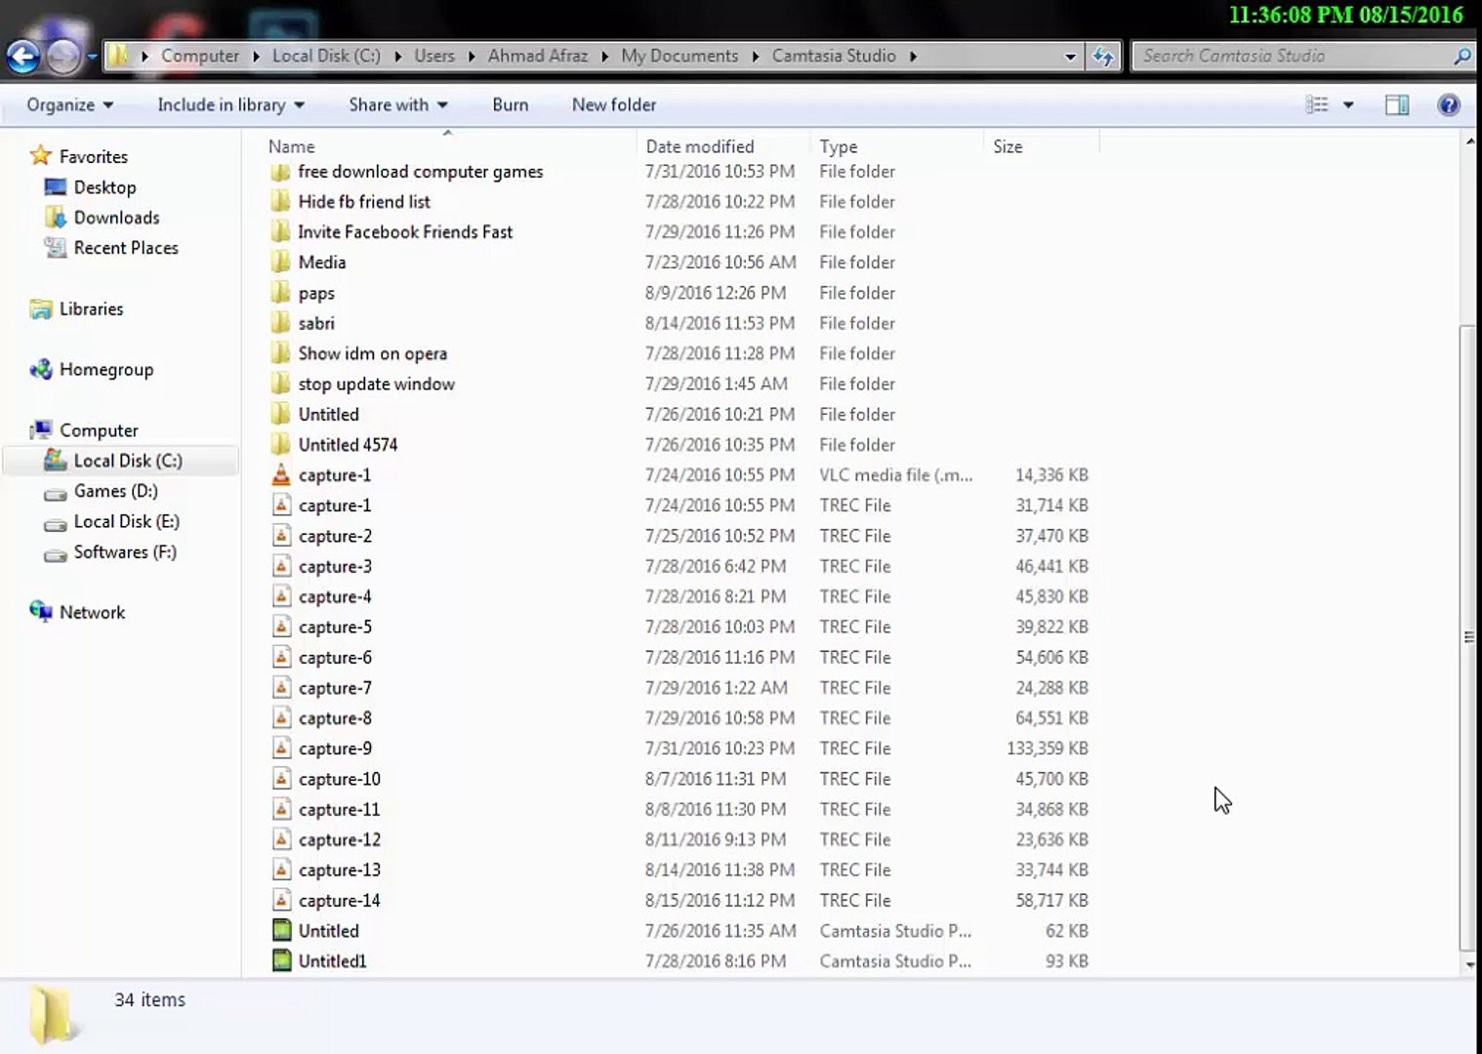Click the change view icon

click(x=1317, y=105)
